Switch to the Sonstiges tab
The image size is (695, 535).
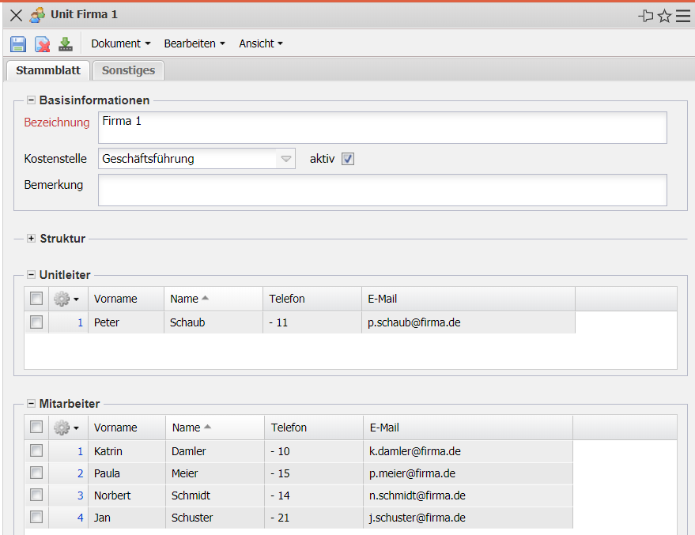point(128,70)
